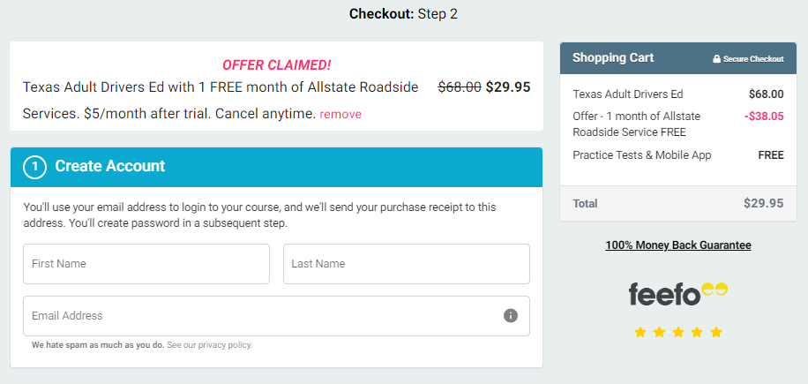Click the Create Account section header
This screenshot has height=384, width=808.
(x=276, y=167)
